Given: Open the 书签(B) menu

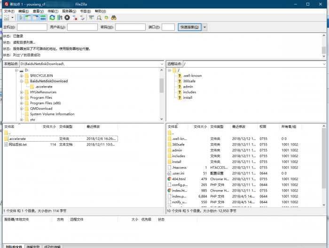Looking at the screenshot, I should 85,11.
